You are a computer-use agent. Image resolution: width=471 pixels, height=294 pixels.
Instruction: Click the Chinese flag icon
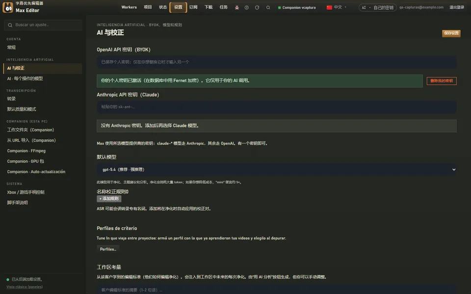click(x=329, y=7)
